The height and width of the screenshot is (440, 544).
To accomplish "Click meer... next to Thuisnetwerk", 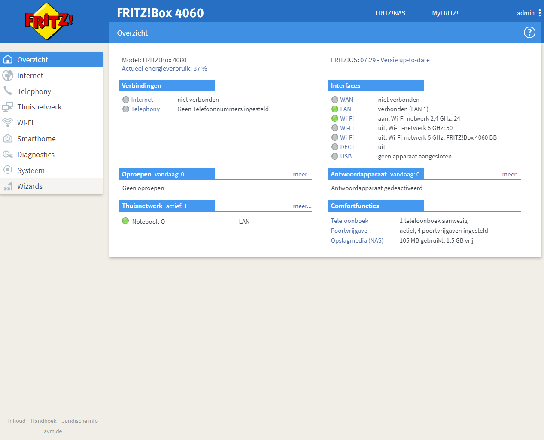I will (302, 206).
